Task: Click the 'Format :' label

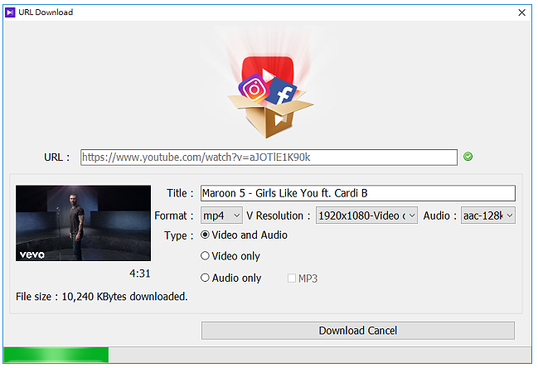Action: point(175,217)
